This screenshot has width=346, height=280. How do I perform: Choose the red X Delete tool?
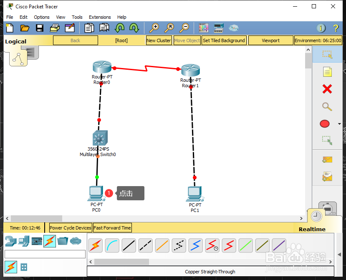tap(327, 89)
